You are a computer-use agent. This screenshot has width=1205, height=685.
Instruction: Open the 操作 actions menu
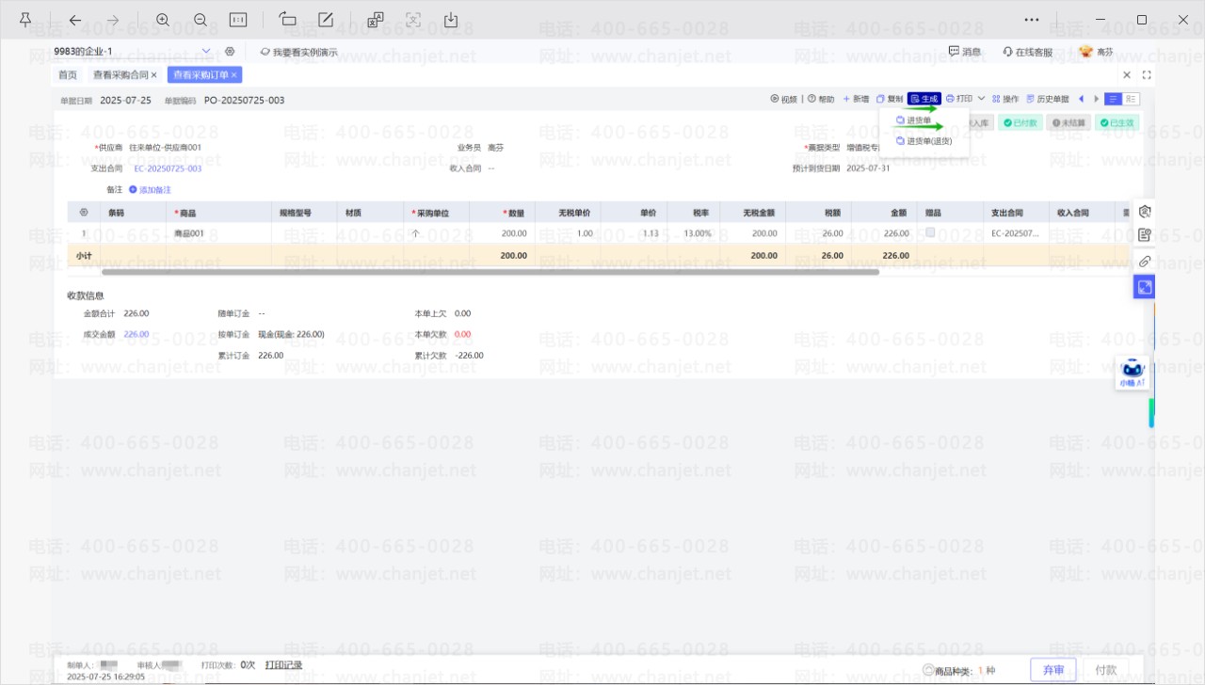click(1005, 99)
